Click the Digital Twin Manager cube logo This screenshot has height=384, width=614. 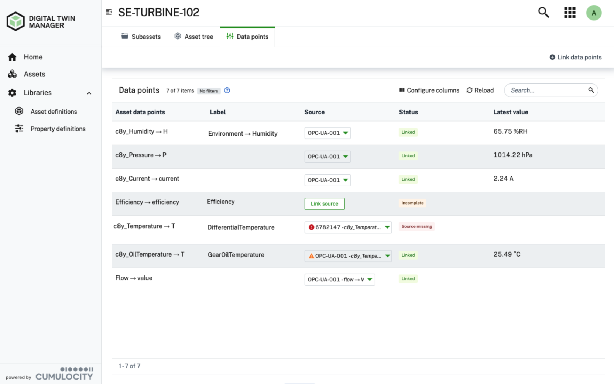(15, 21)
